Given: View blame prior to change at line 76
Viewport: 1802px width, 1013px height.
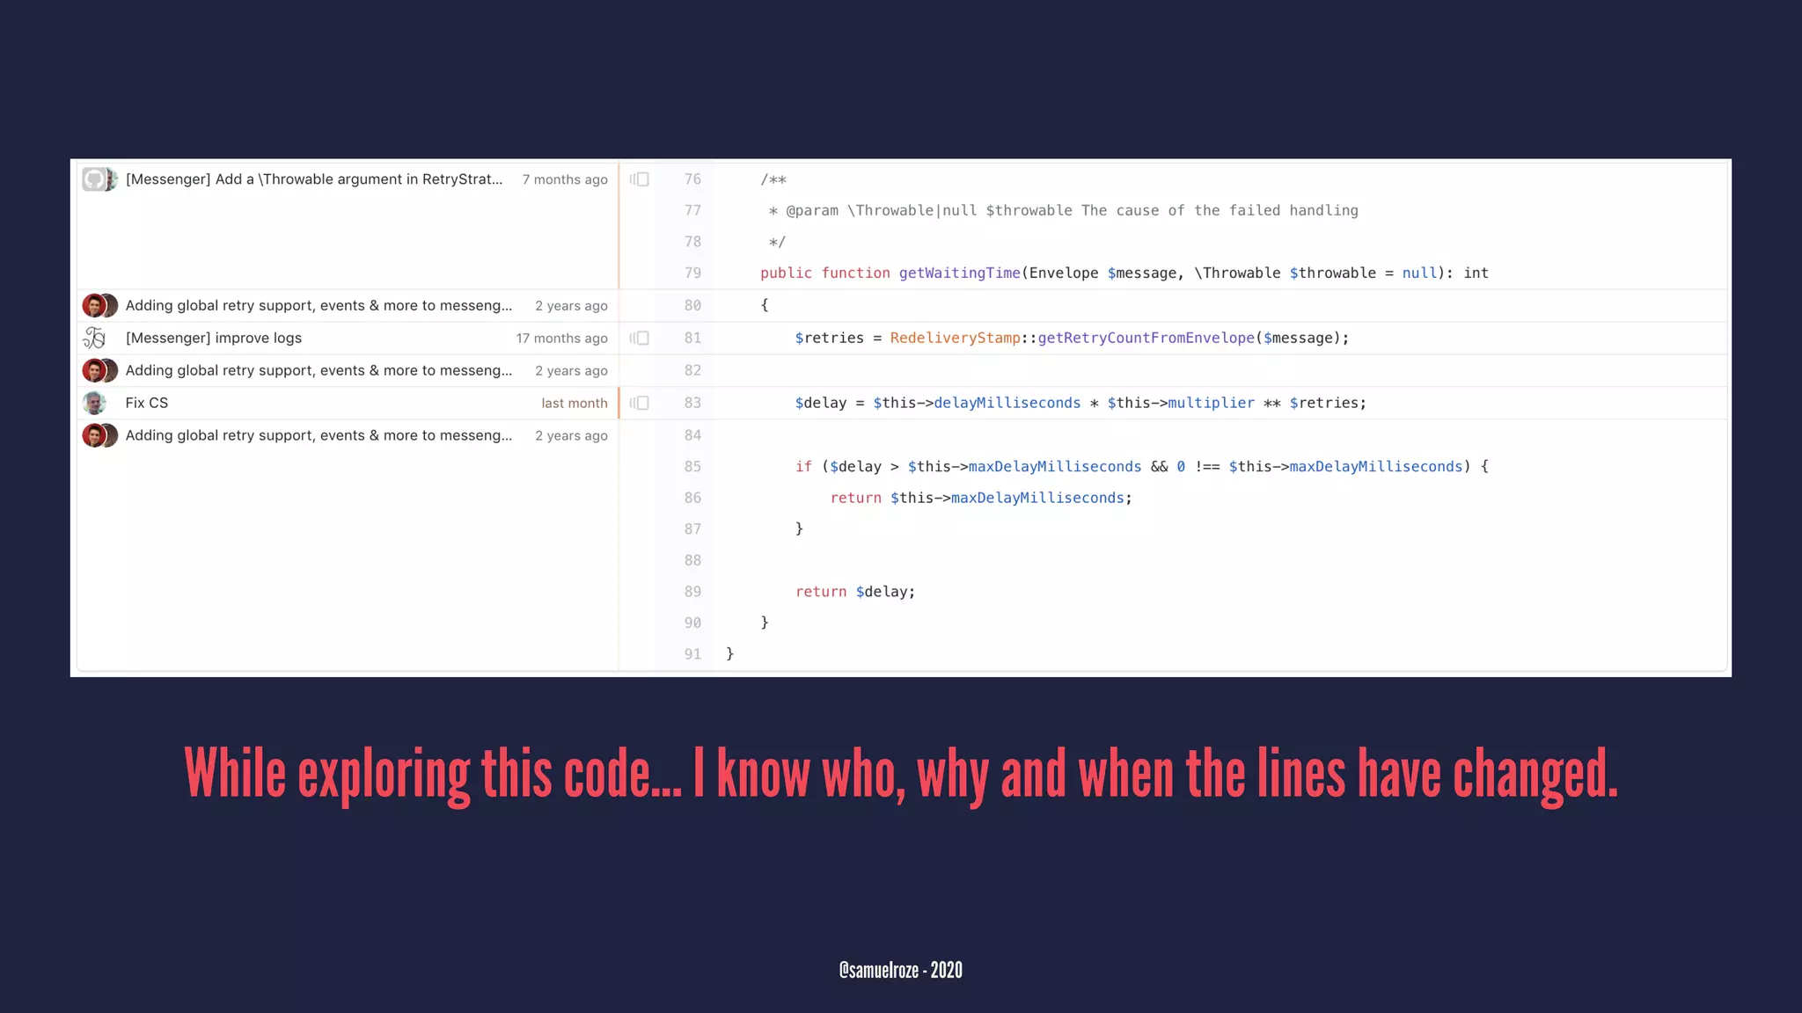Looking at the screenshot, I should click(640, 179).
